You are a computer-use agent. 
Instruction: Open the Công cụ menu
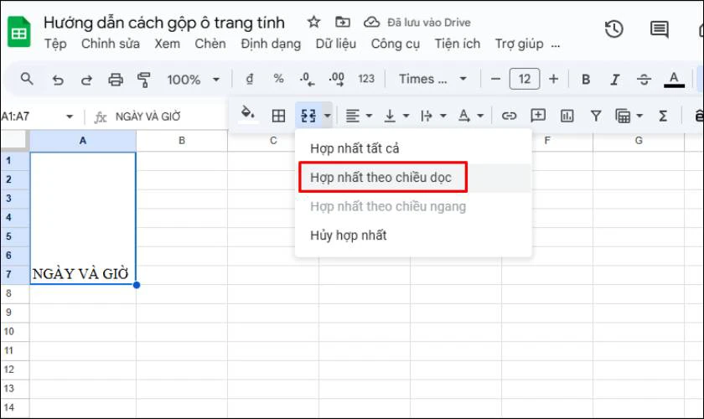point(395,44)
